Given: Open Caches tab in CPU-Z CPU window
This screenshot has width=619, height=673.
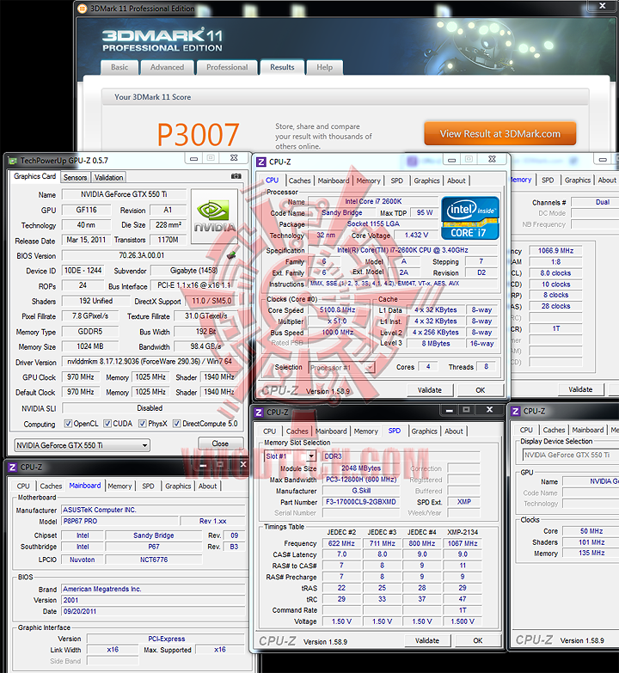Looking at the screenshot, I should [x=300, y=180].
